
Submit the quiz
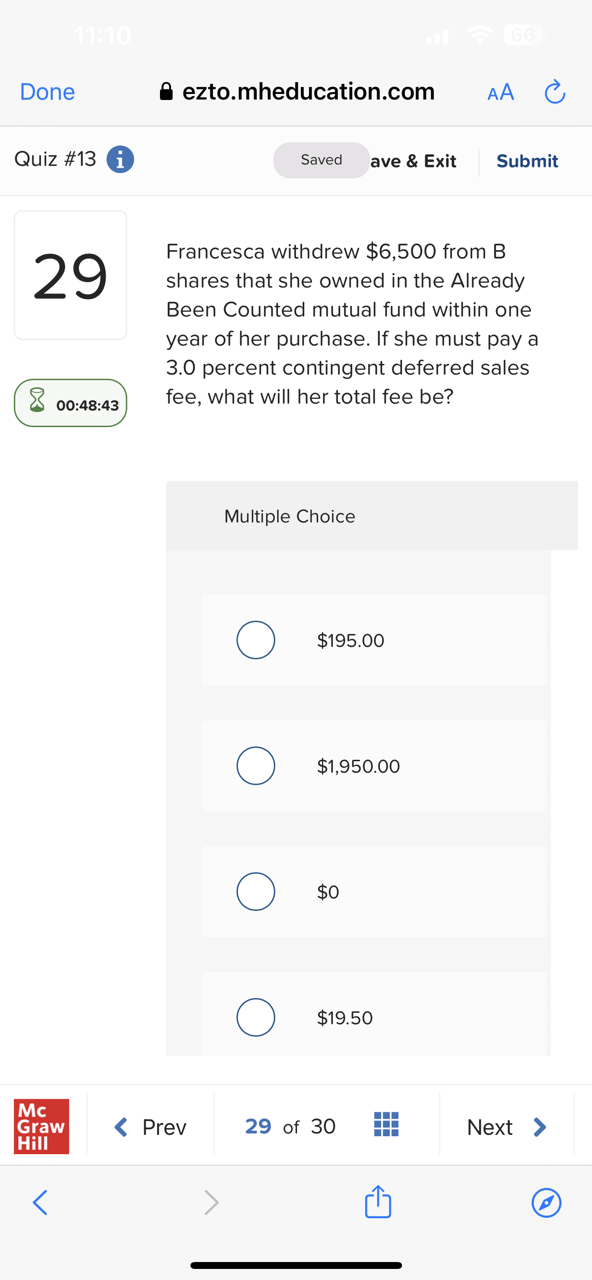[527, 161]
